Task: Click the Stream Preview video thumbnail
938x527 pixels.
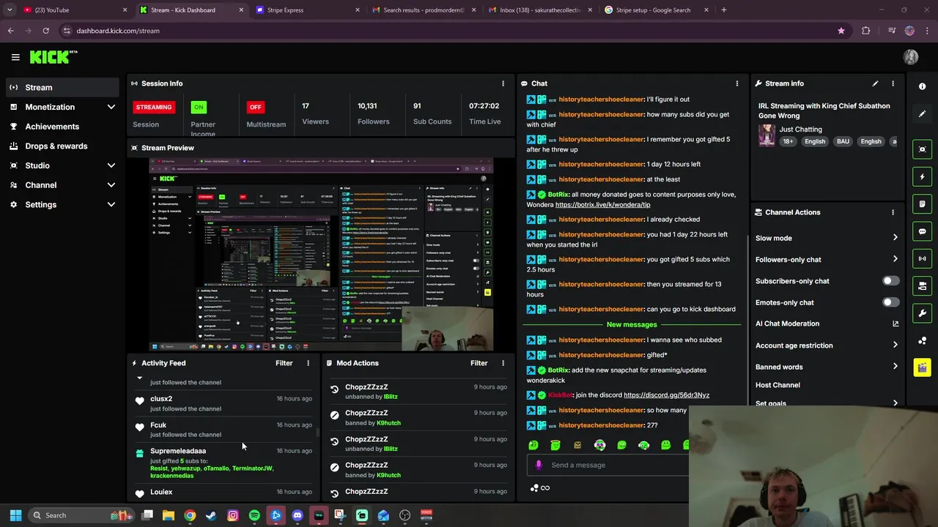Action: point(321,255)
